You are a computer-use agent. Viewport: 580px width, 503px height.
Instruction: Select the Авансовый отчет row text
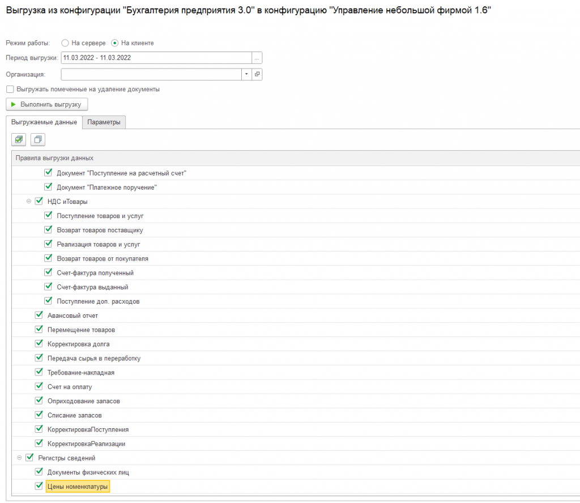[x=72, y=316]
